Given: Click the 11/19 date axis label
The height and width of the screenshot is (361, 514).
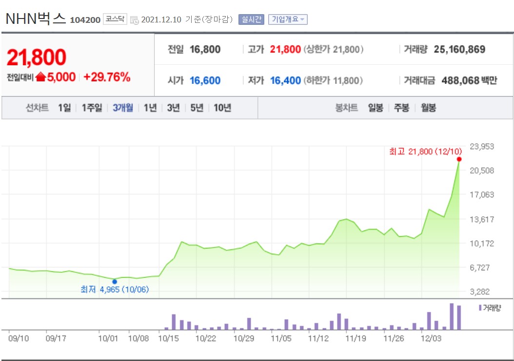Looking at the screenshot, I should point(356,339).
